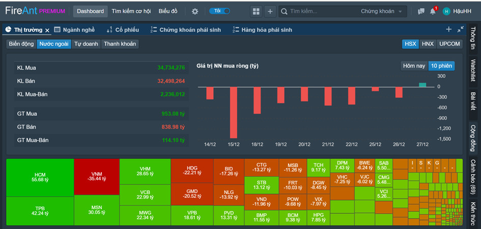The height and width of the screenshot is (229, 481).
Task: Click the plus icon beside the search box
Action: tap(270, 11)
